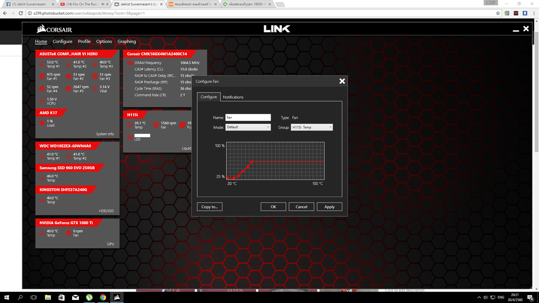Click the Fan #1 975 rpm fan icon
This screenshot has height=303, width=539.
(x=42, y=76)
